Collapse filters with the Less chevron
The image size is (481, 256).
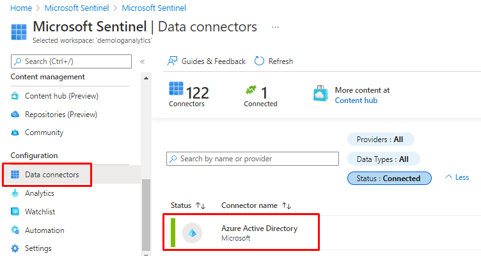click(457, 177)
